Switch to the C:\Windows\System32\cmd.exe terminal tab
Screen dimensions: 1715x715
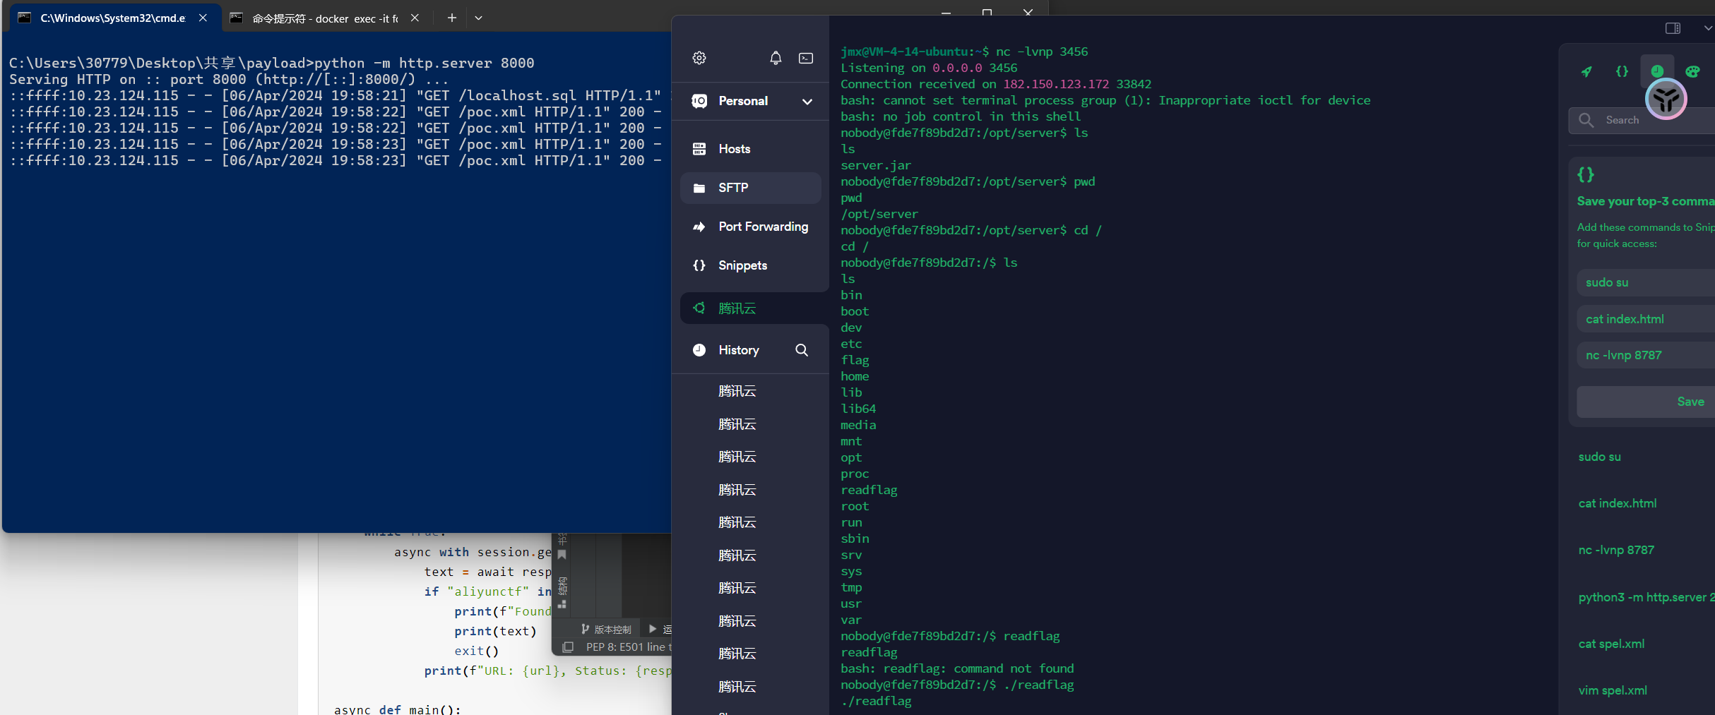[x=112, y=18]
